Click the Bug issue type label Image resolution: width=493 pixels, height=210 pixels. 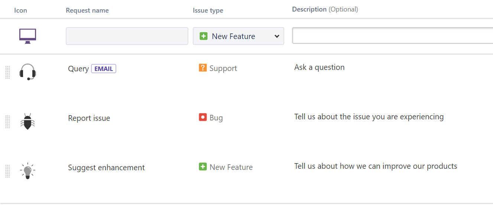(x=216, y=118)
